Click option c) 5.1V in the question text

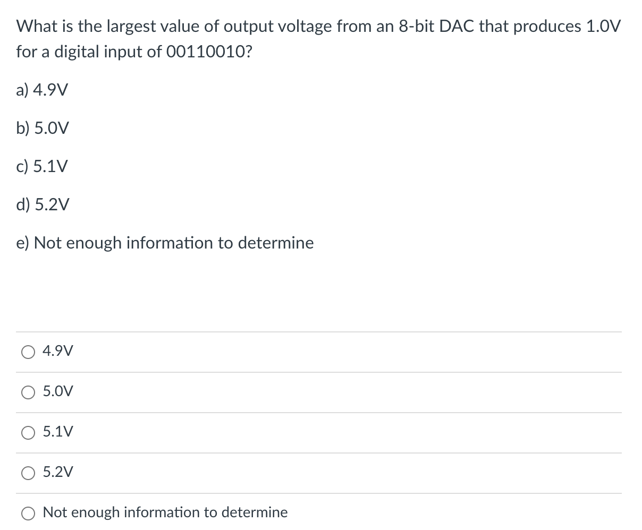coord(41,166)
